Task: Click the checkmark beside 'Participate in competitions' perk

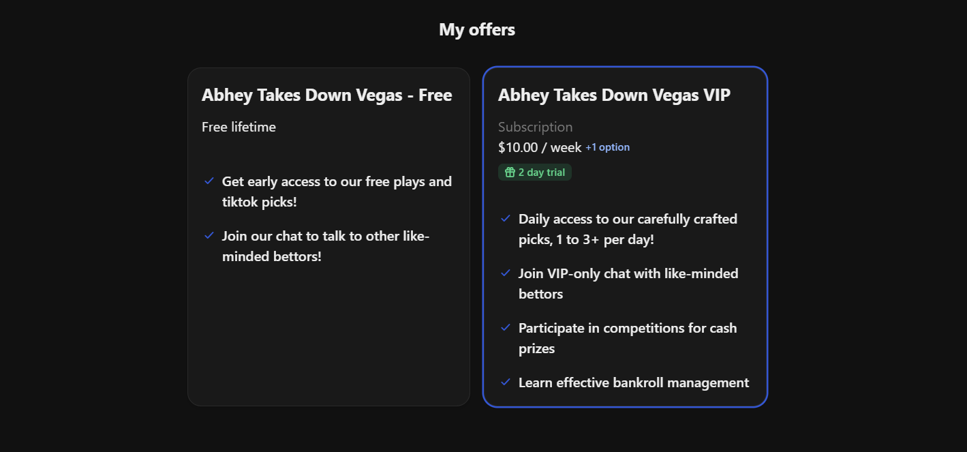Action: pyautogui.click(x=506, y=327)
